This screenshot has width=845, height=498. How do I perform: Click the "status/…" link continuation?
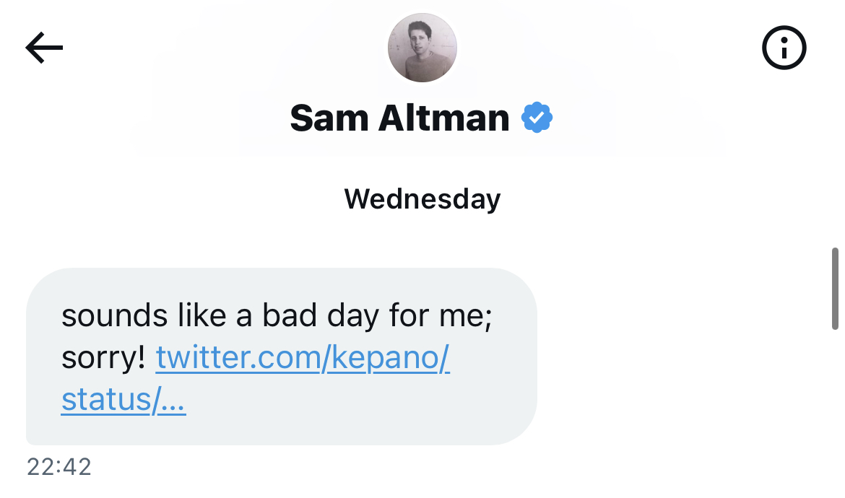pyautogui.click(x=123, y=401)
